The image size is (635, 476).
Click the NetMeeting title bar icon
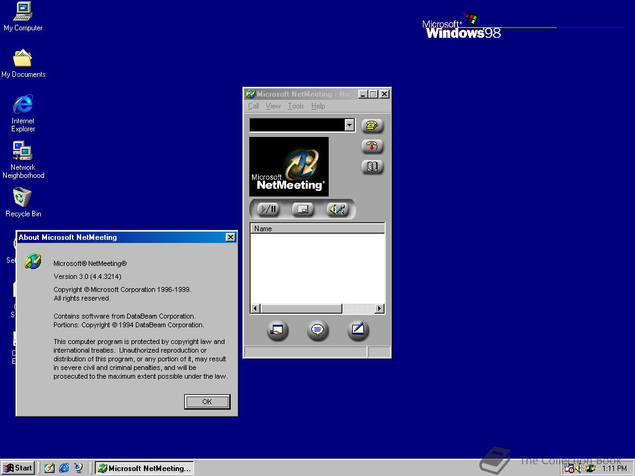[x=251, y=94]
